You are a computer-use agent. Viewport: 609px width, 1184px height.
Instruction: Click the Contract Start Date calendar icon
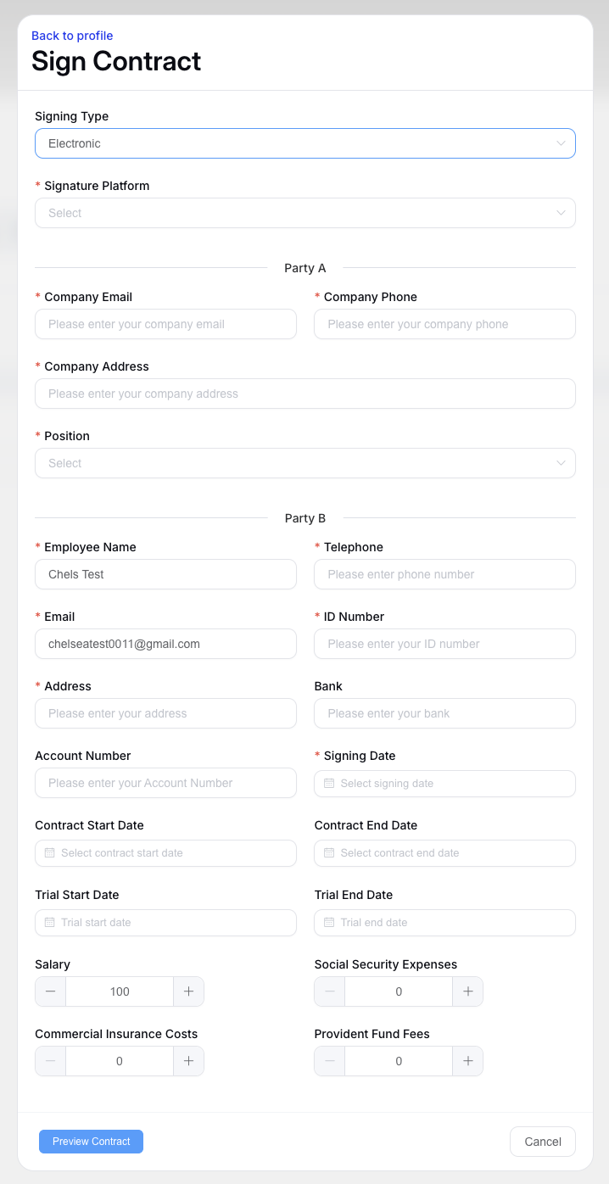click(50, 853)
